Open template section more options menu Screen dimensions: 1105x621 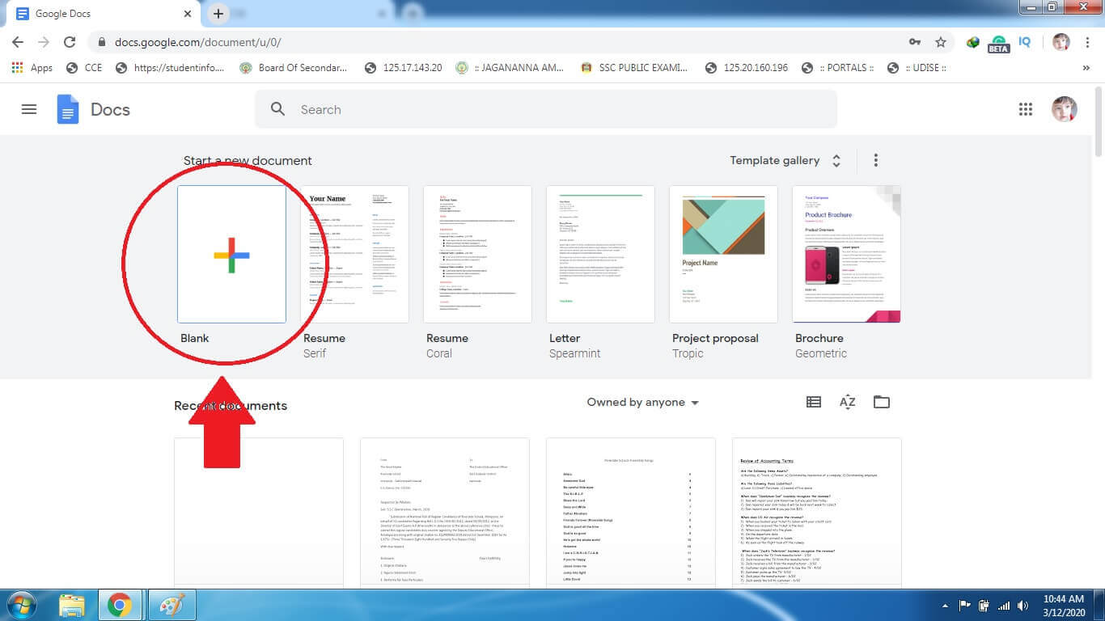[x=875, y=160]
